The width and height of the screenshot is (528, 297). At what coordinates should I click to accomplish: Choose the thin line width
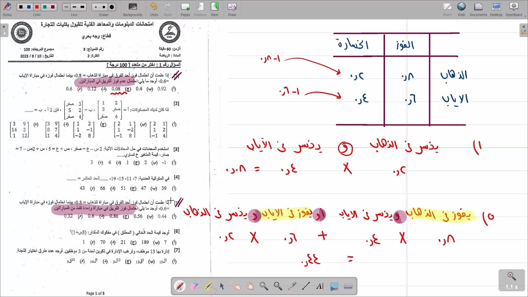(x=66, y=7)
